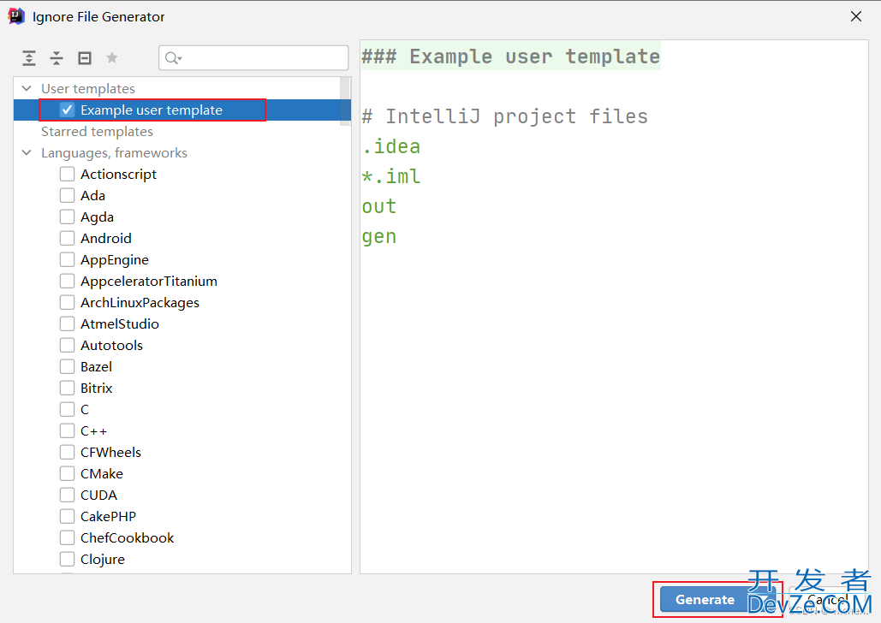Click the template list scrollbar
The width and height of the screenshot is (881, 623).
click(x=346, y=101)
